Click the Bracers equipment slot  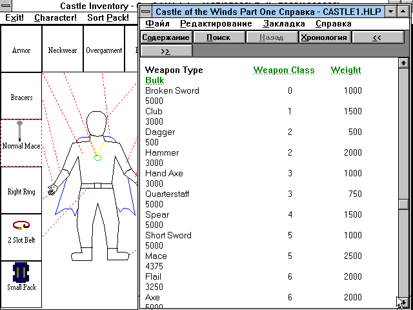[21, 96]
